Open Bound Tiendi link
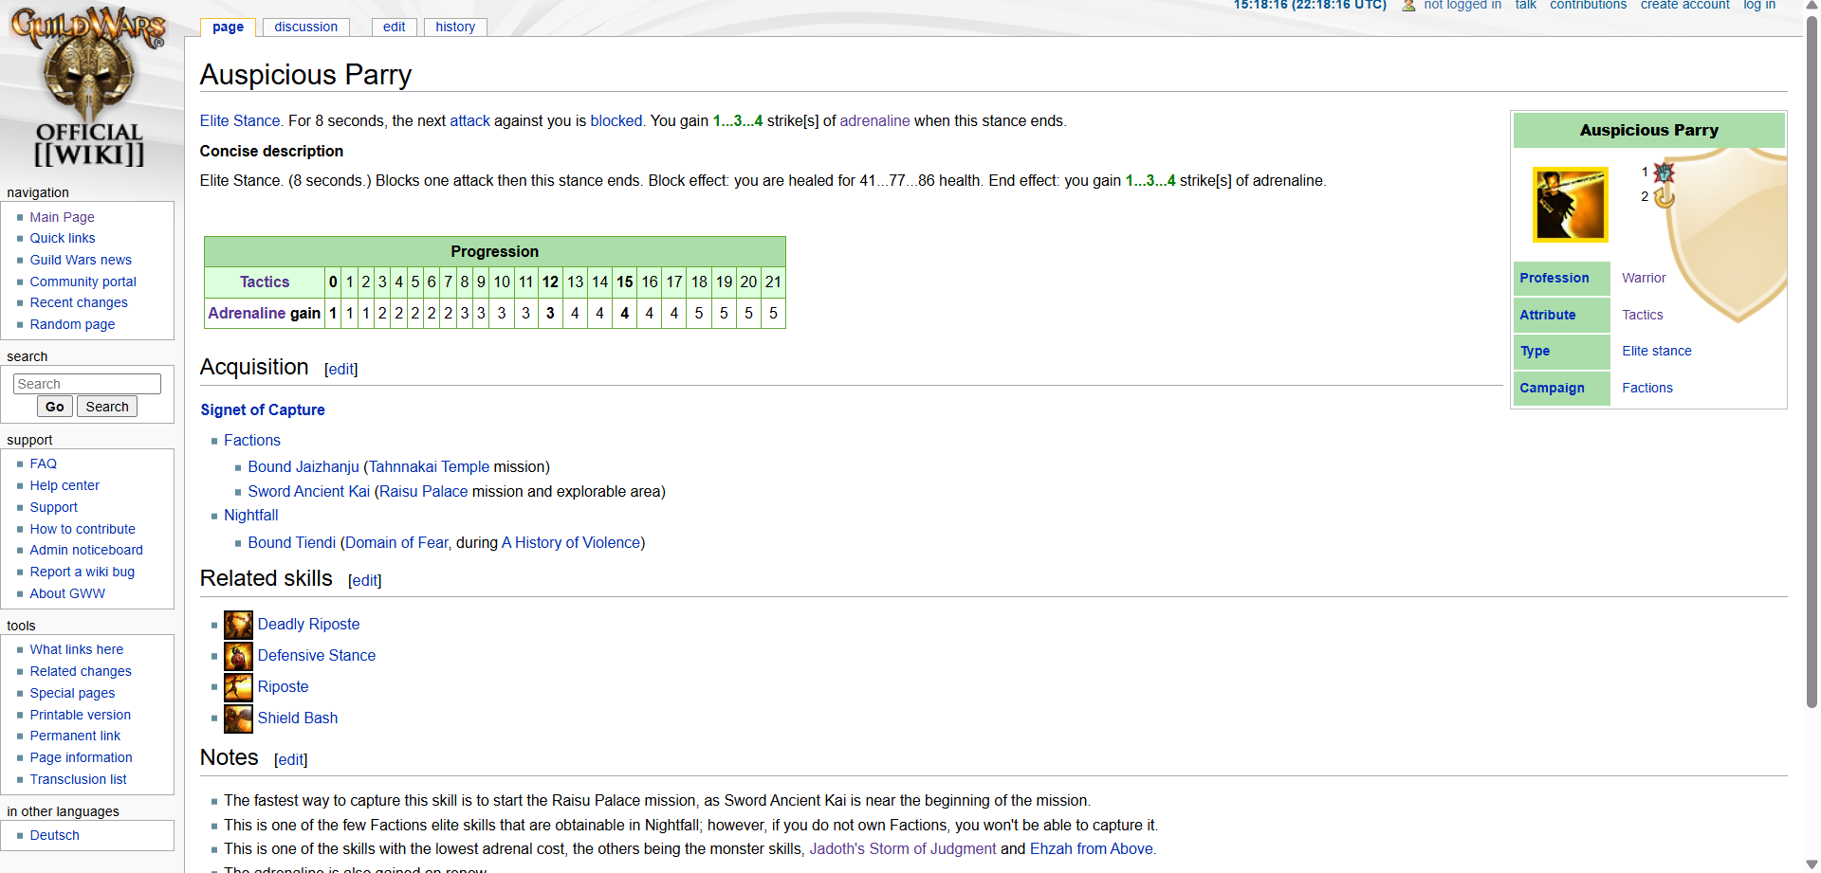 (292, 542)
